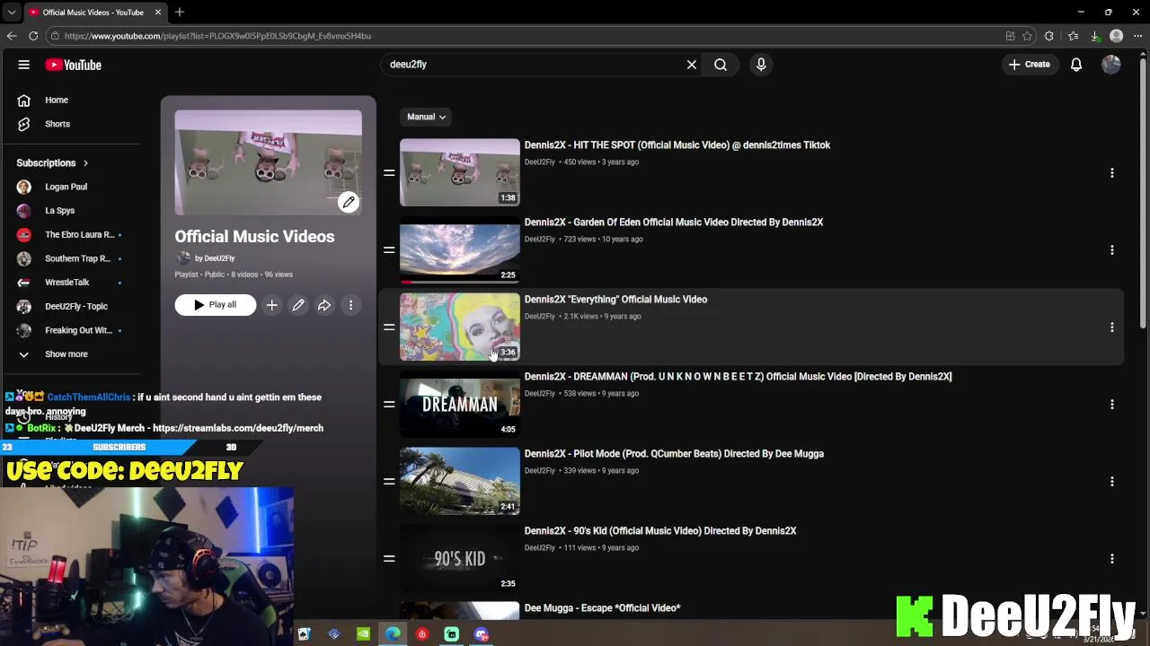This screenshot has height=646, width=1150.
Task: Click the search magnifier button
Action: point(721,65)
